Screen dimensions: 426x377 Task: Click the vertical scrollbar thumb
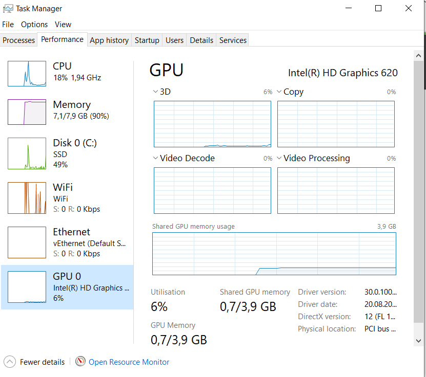[418, 192]
